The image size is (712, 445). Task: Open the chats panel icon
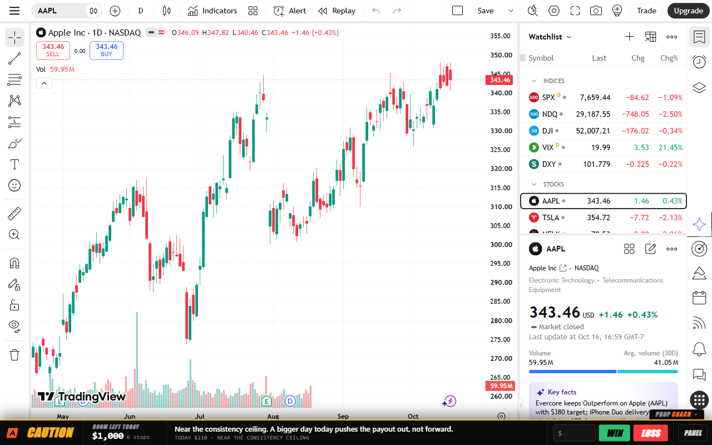pyautogui.click(x=699, y=375)
